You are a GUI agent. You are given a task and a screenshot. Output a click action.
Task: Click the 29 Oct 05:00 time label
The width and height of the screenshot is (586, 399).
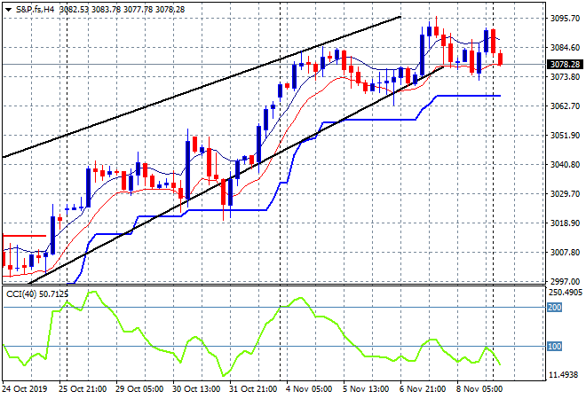tap(139, 389)
